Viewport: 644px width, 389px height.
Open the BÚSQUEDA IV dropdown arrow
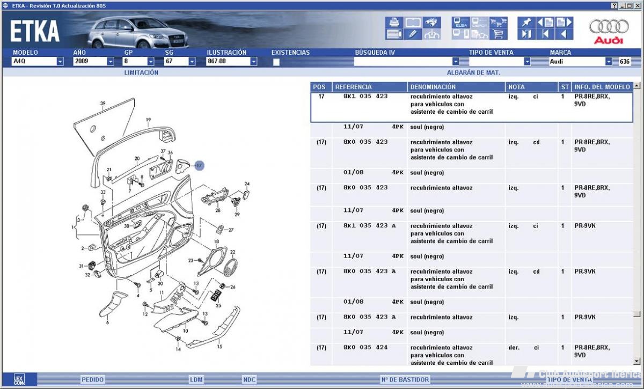click(x=456, y=62)
